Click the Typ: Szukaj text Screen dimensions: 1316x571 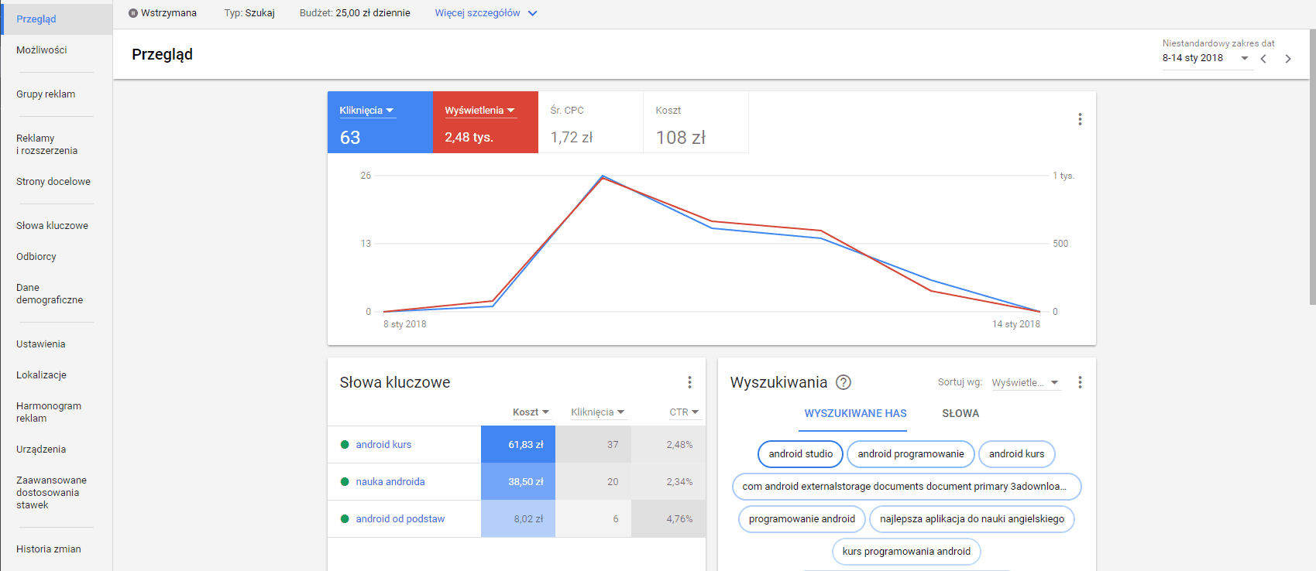point(249,13)
